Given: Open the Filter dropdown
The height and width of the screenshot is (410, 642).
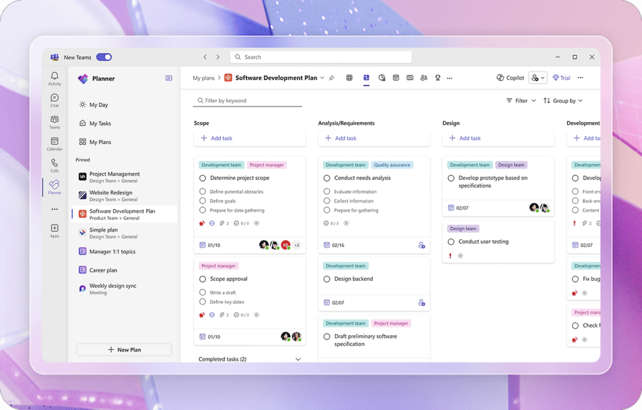Looking at the screenshot, I should (520, 100).
